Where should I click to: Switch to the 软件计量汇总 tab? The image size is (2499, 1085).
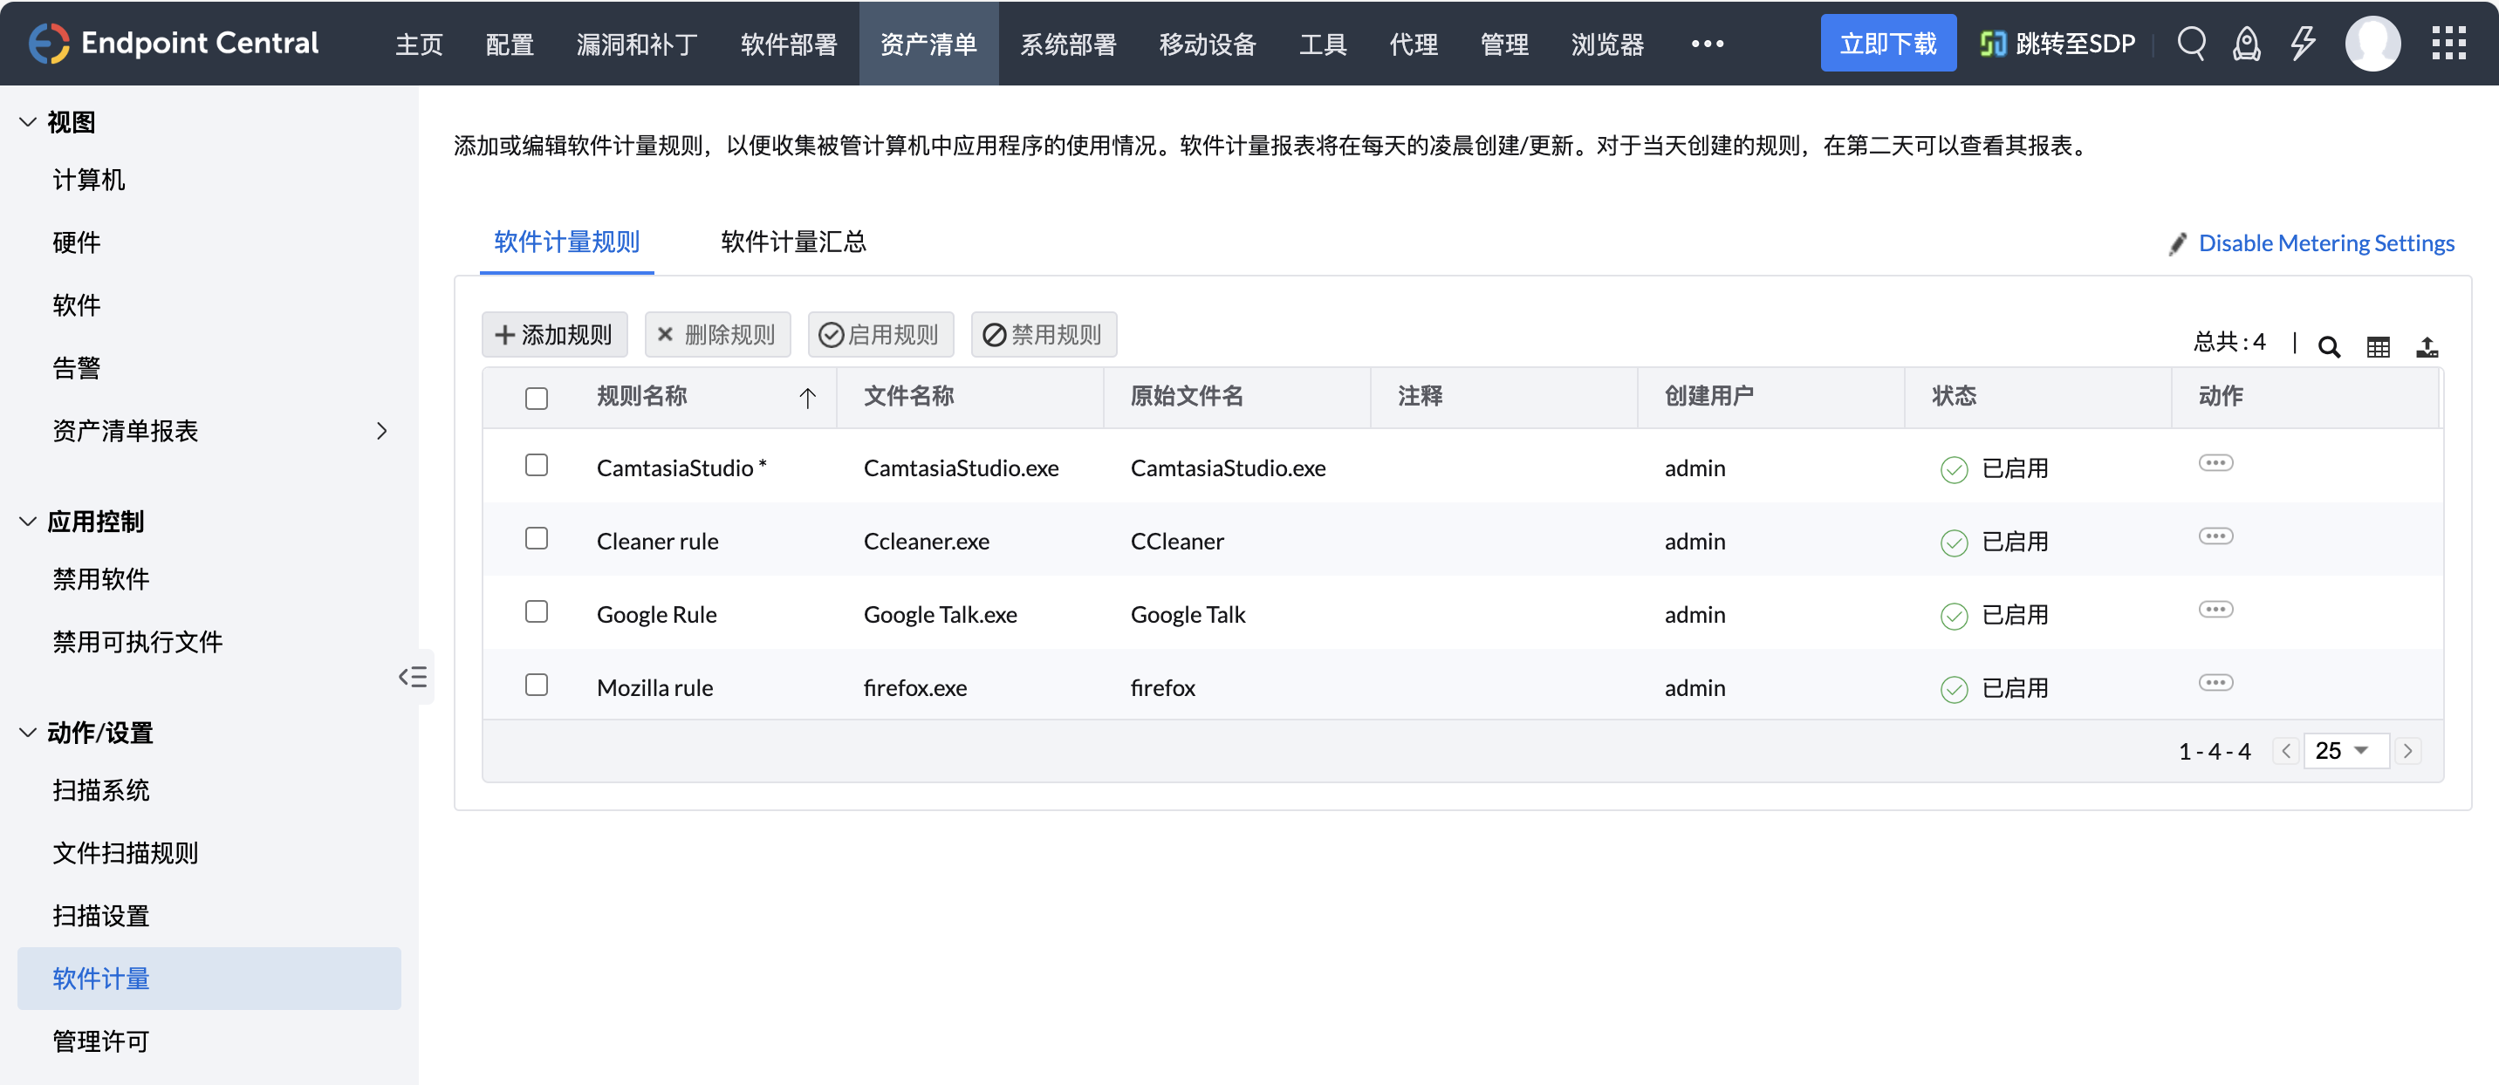792,242
